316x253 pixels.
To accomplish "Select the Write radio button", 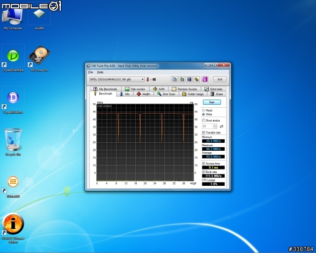I will coord(203,115).
